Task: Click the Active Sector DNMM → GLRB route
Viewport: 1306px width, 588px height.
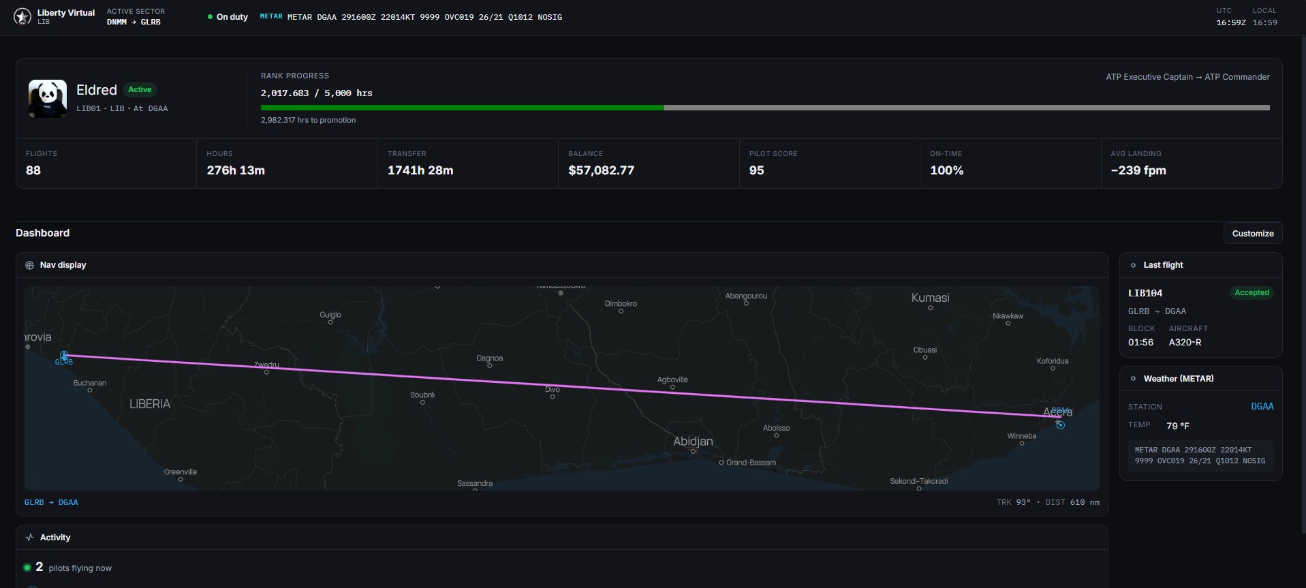Action: click(134, 22)
